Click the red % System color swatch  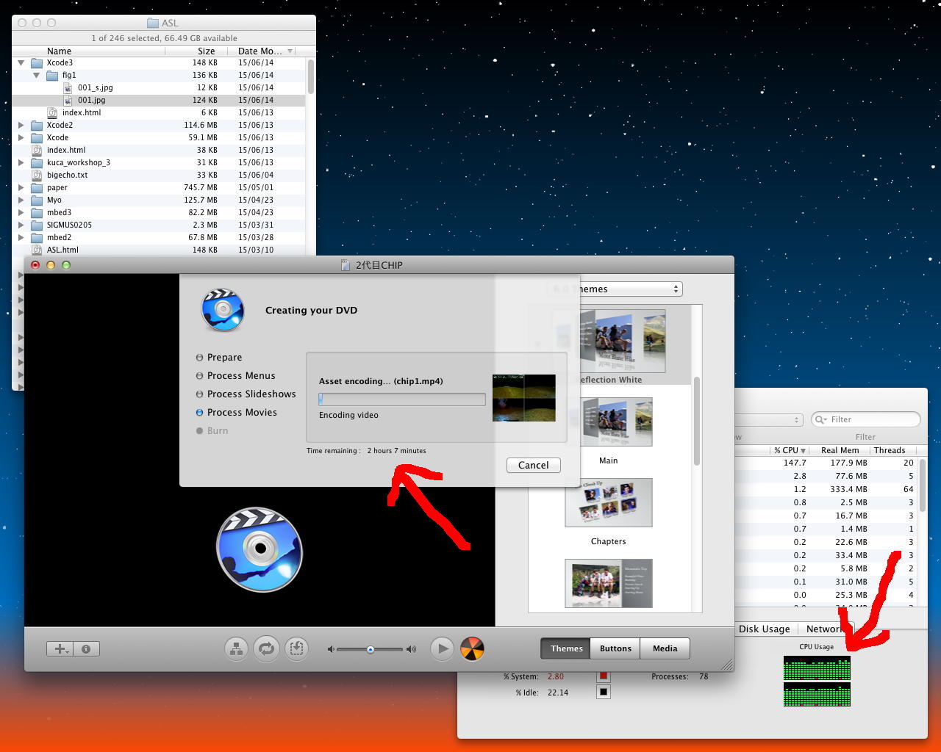(604, 676)
